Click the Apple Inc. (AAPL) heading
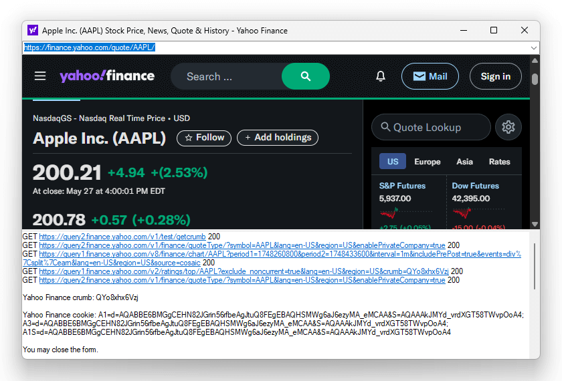 tap(99, 138)
